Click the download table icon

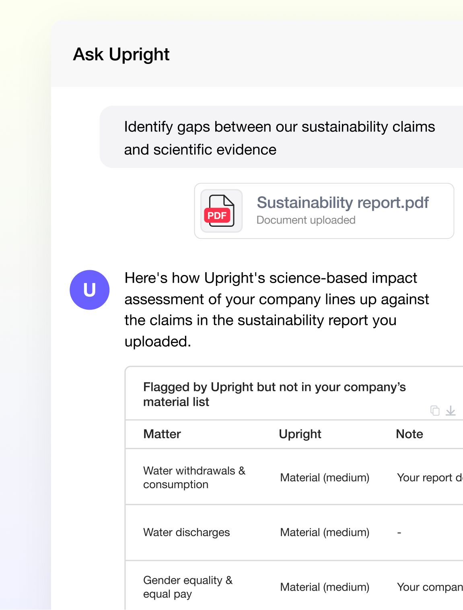(x=451, y=411)
